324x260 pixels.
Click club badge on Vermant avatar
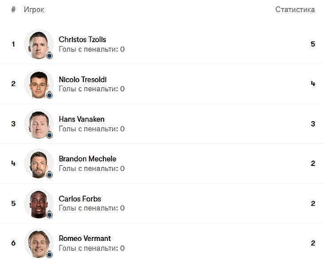(x=49, y=254)
